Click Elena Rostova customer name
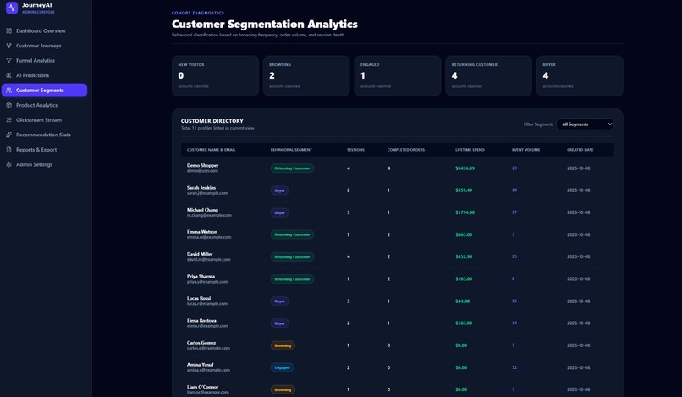 tap(202, 320)
